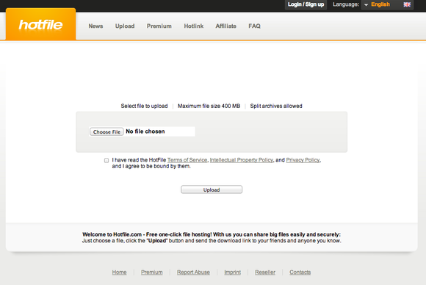Open Intellectual Property Policy link
The height and width of the screenshot is (285, 426).
pos(241,160)
